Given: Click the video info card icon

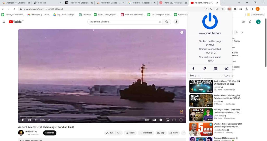Looking at the screenshot, I should click(182, 32).
